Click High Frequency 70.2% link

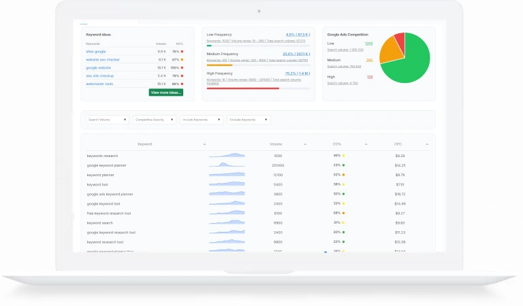click(298, 73)
